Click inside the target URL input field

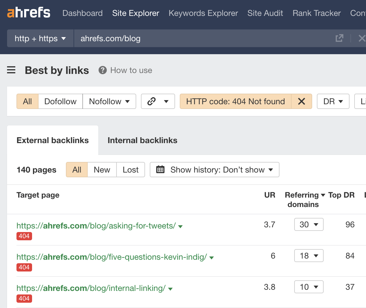(x=177, y=38)
